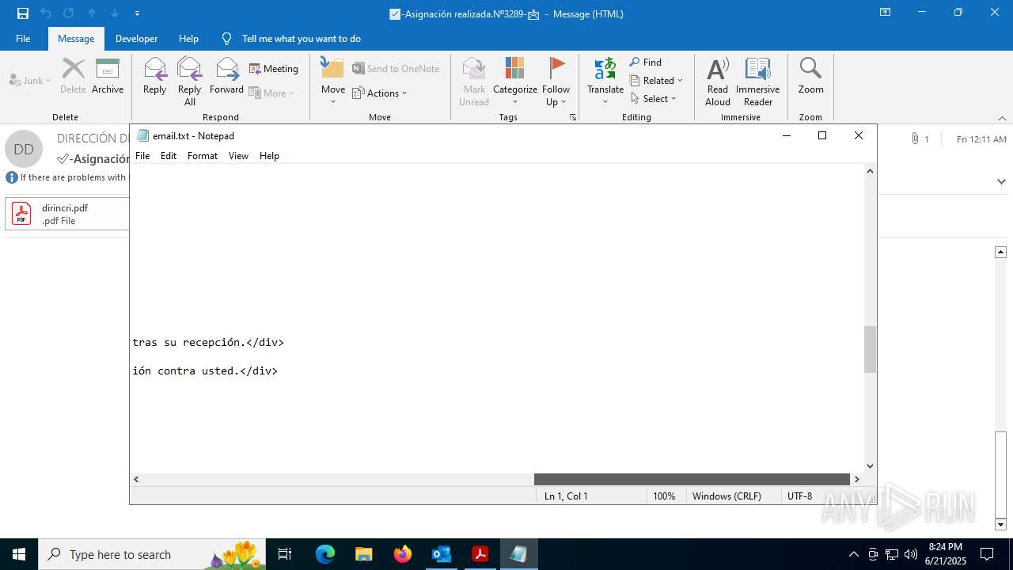The width and height of the screenshot is (1013, 570).
Task: Open the Tags dialog launcher
Action: [x=573, y=117]
